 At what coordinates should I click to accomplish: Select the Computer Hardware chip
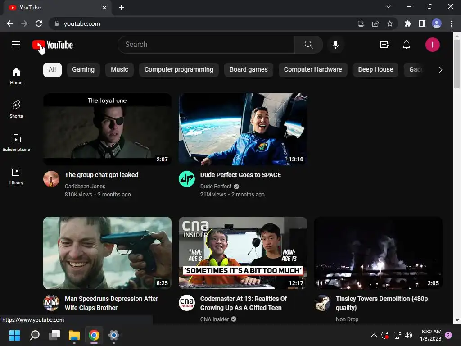click(313, 70)
